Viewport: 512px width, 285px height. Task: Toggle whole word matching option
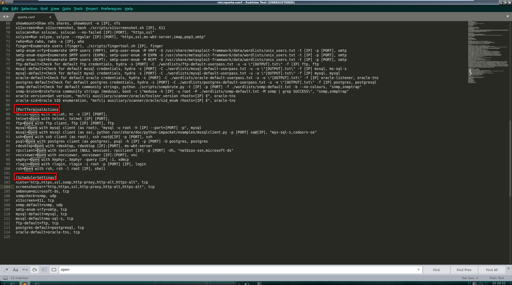coord(25,270)
